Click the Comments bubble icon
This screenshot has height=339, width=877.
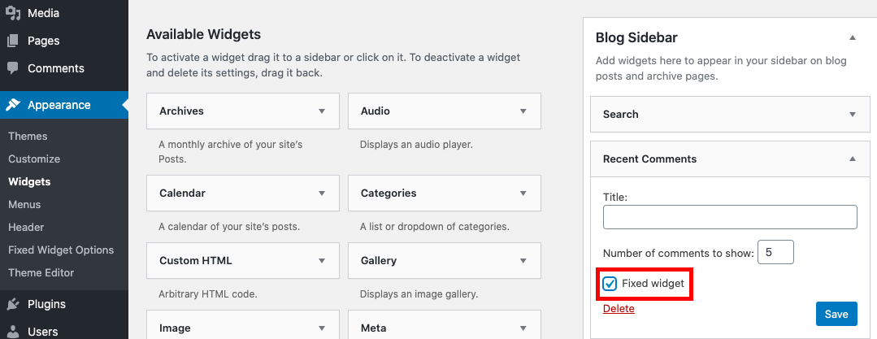13,68
